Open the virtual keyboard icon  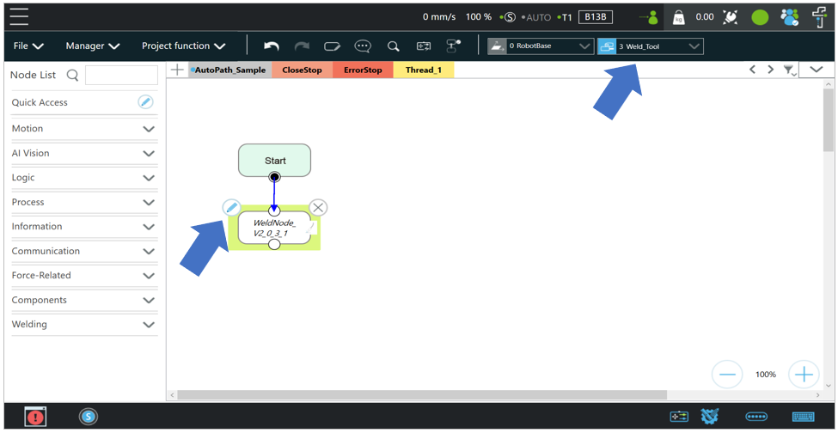(803, 417)
